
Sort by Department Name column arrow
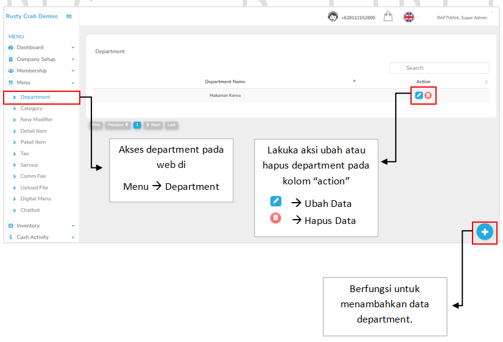pyautogui.click(x=354, y=81)
